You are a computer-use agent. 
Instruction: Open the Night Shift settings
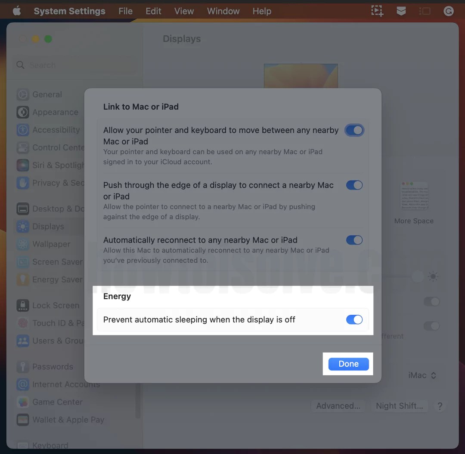point(400,406)
